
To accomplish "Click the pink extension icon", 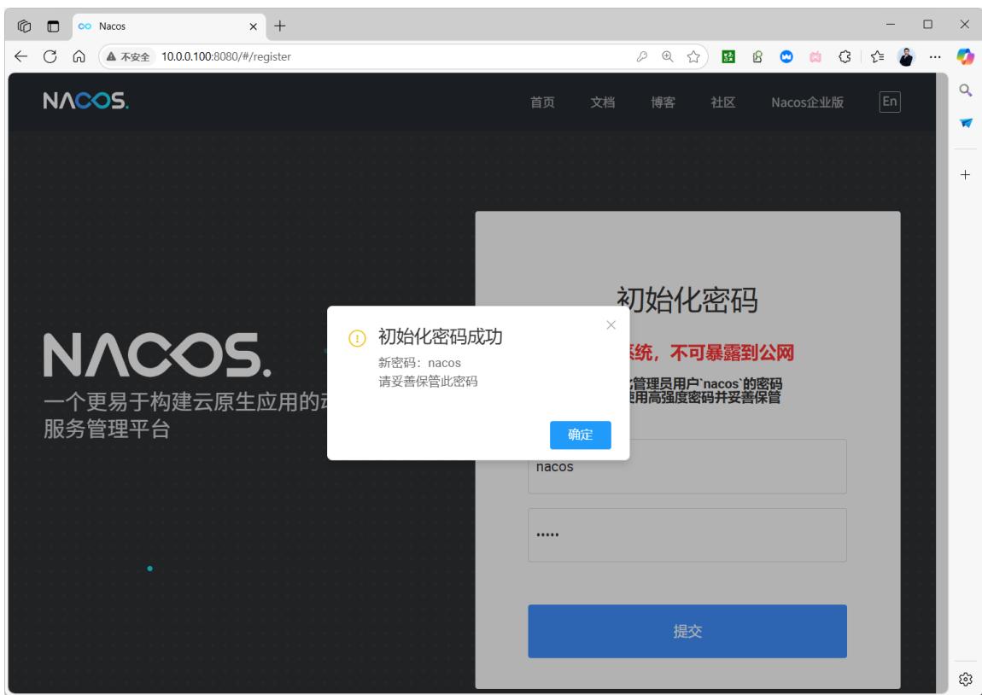I will [x=815, y=56].
